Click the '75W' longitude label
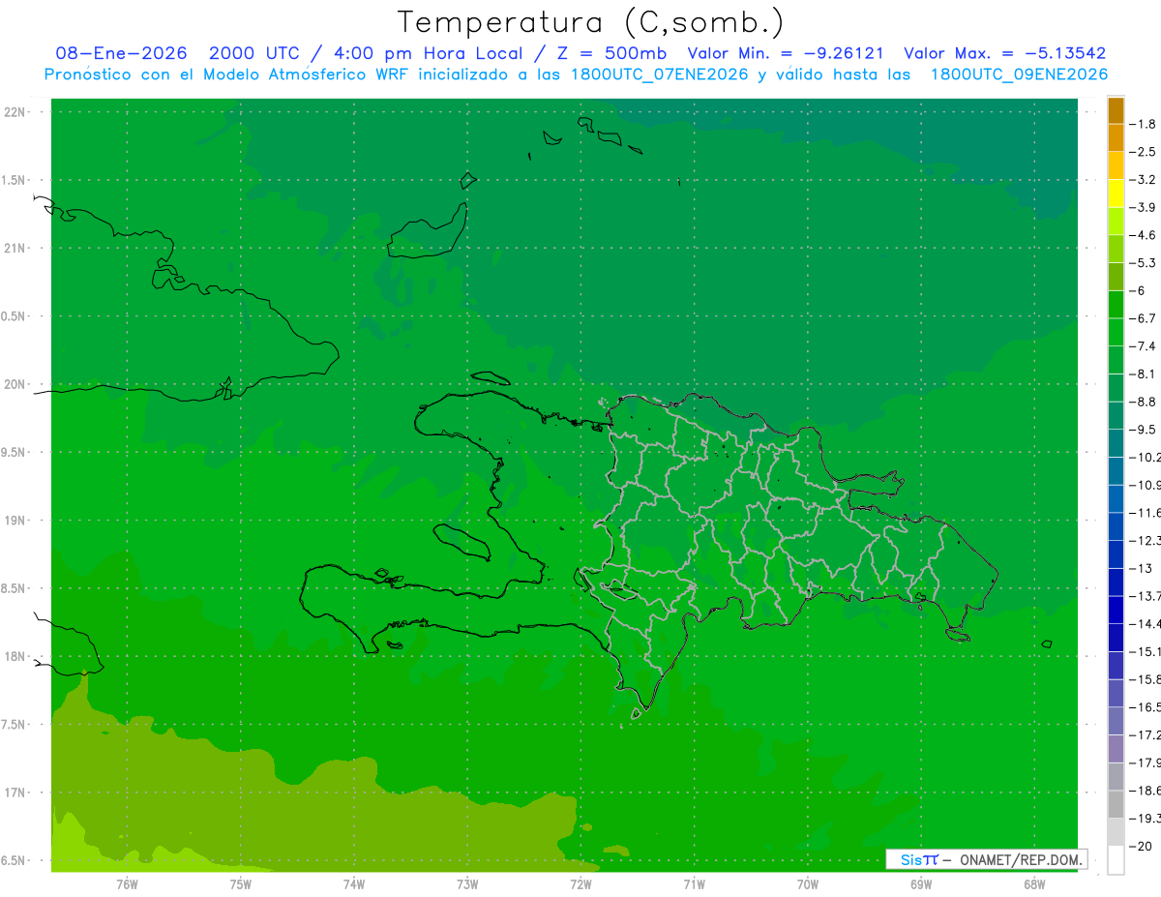Screen dimensions: 1161x897 pos(241,884)
